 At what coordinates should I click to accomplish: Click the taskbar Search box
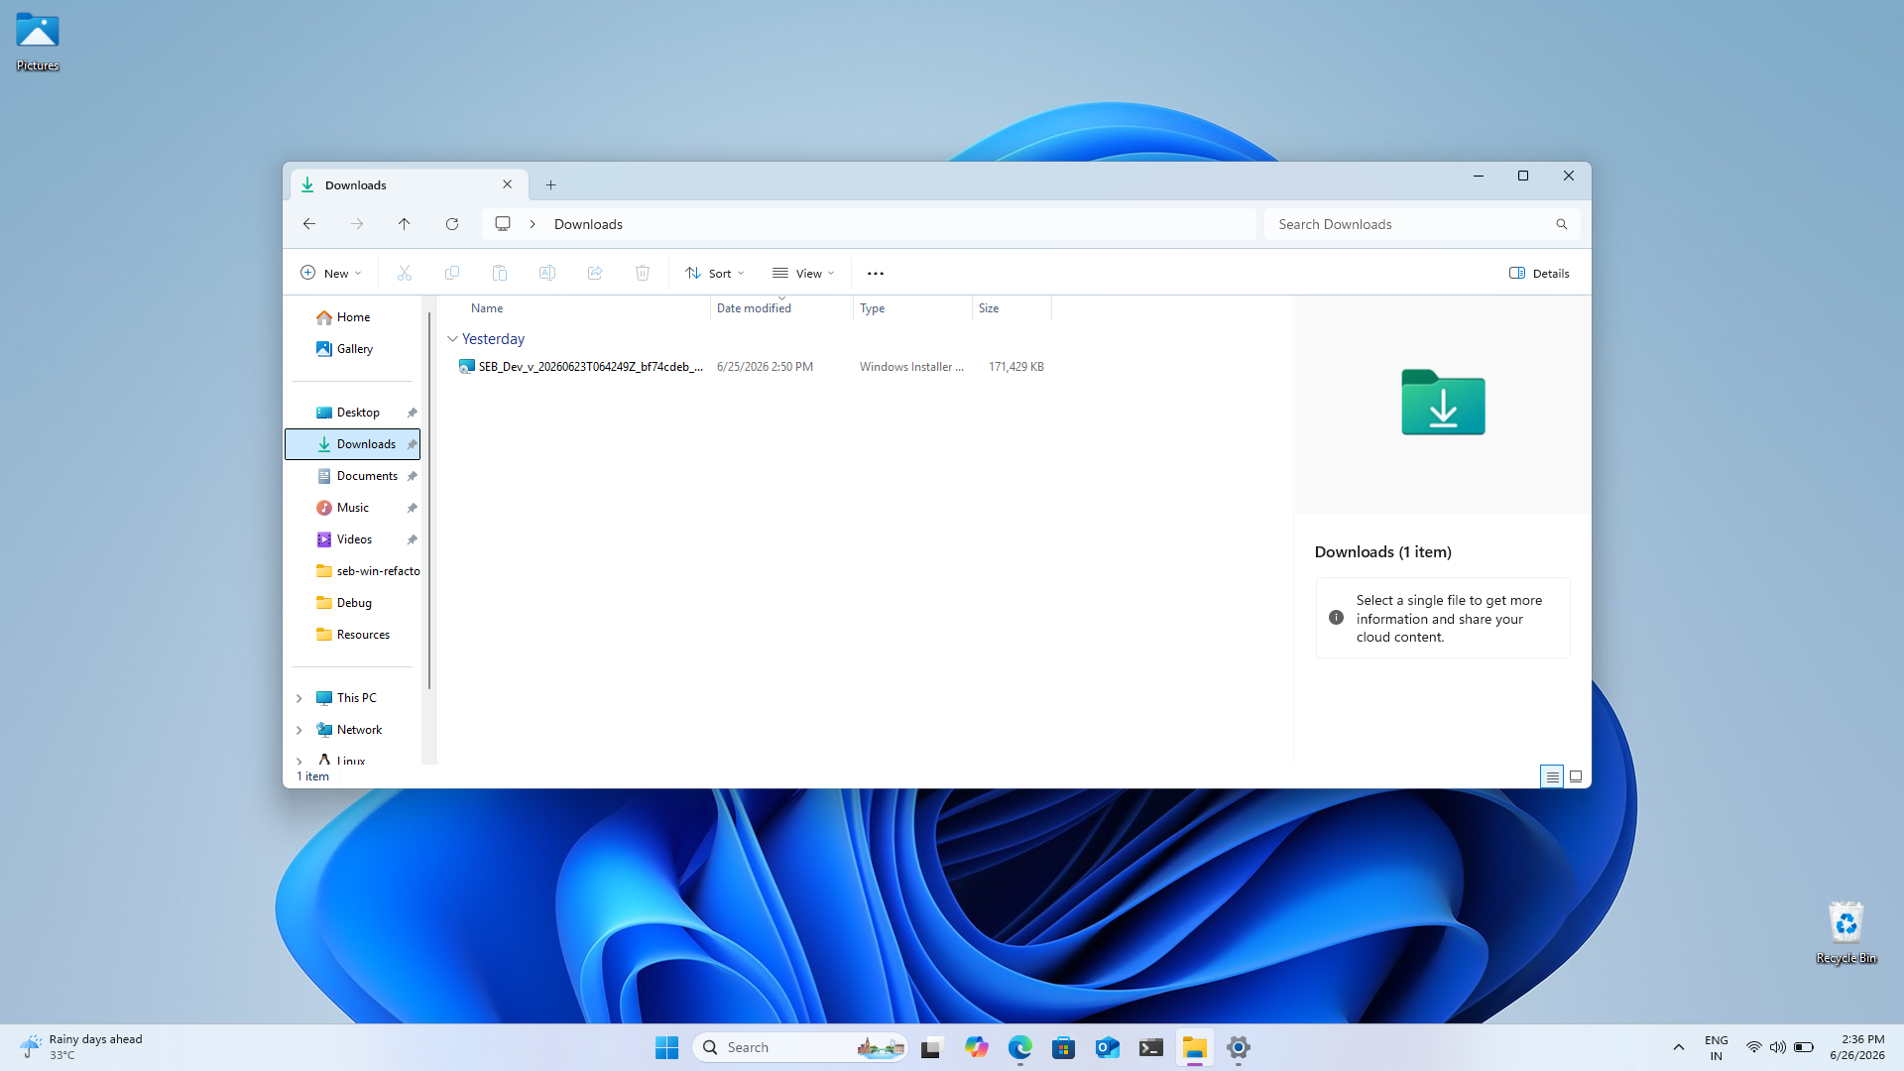[800, 1047]
